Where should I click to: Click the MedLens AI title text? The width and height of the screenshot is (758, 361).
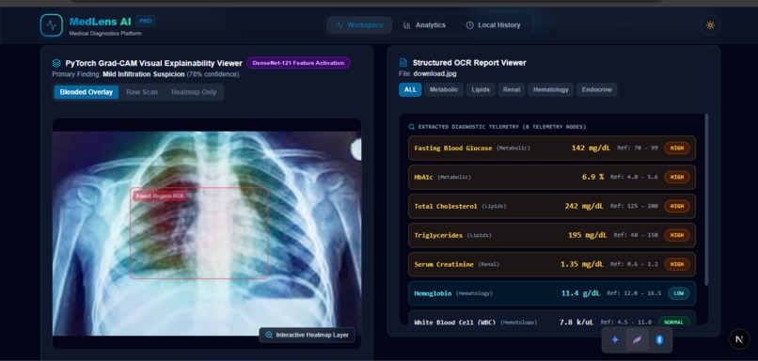101,22
